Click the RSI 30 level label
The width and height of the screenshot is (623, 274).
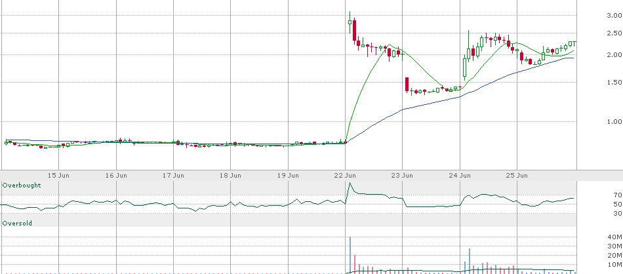pyautogui.click(x=618, y=214)
